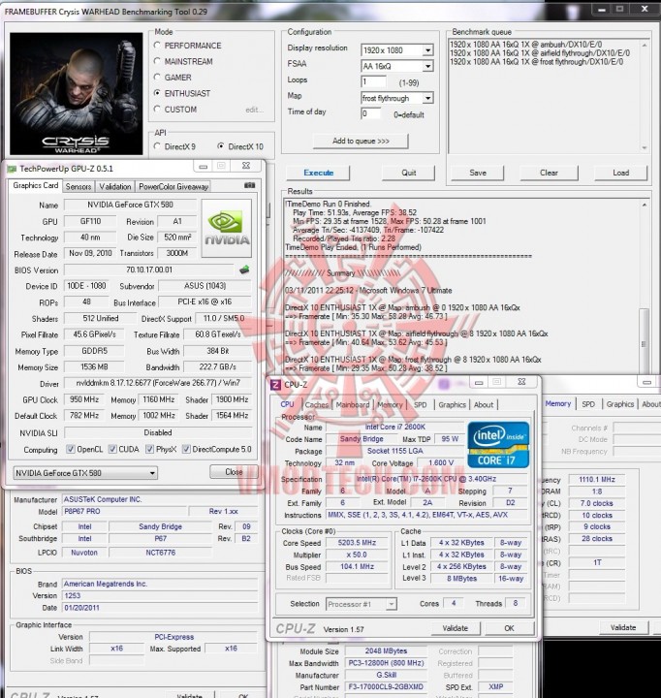Select the frost flythrough queue entry

tap(536, 62)
